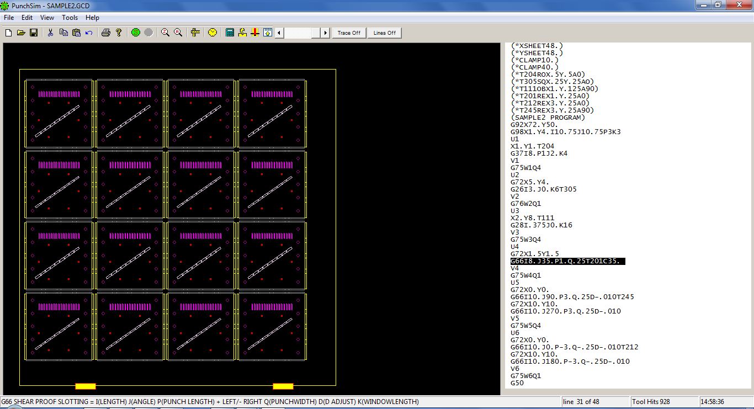The width and height of the screenshot is (754, 409).
Task: Select the highlighted G66I8.J35 code line
Action: point(567,261)
